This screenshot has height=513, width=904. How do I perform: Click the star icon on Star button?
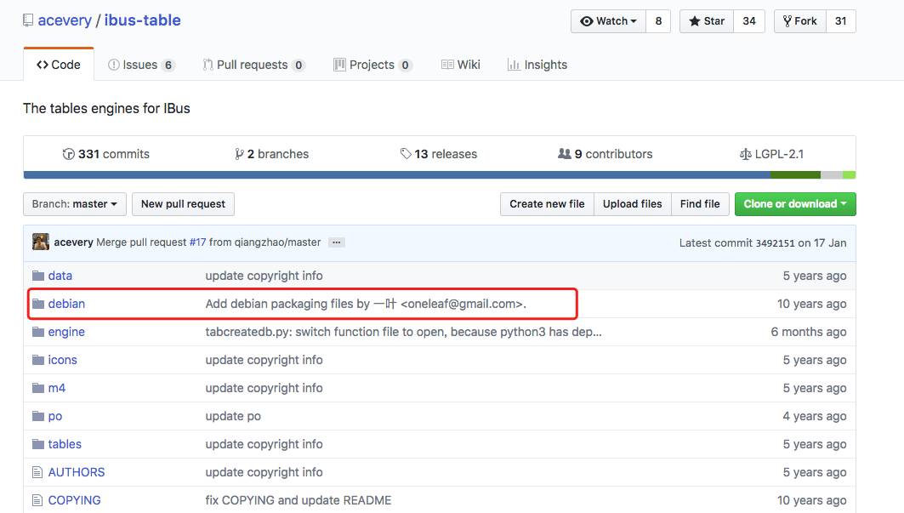tap(695, 20)
